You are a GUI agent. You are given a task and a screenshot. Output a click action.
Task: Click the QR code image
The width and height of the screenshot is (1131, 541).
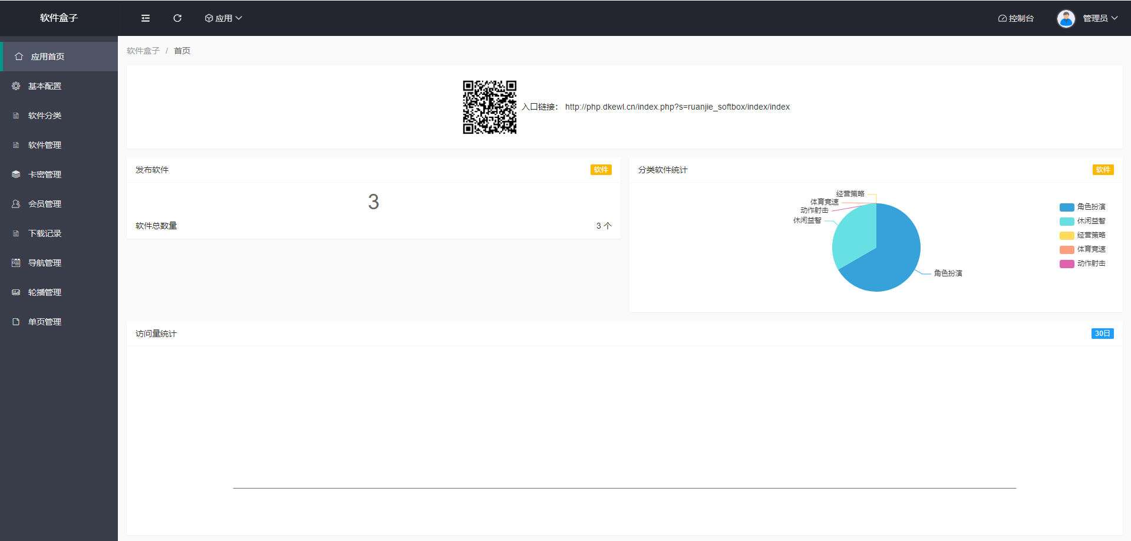(x=489, y=107)
